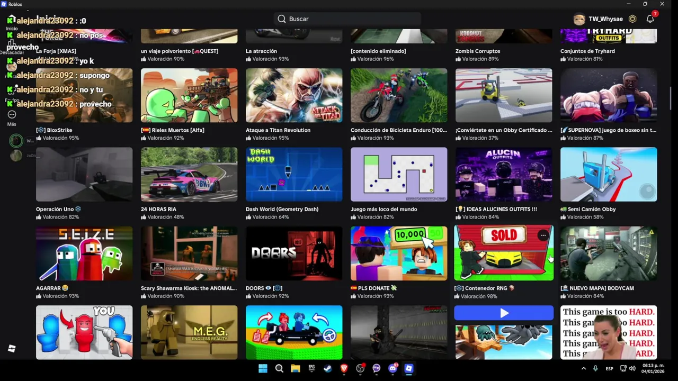
Task: Open the DOORS game thumbnail
Action: pos(294,253)
